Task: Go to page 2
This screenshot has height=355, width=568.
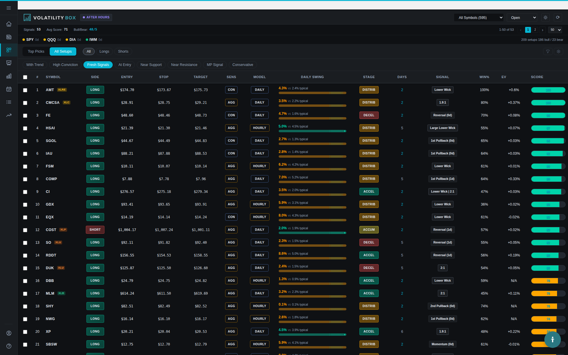Action: (x=535, y=30)
